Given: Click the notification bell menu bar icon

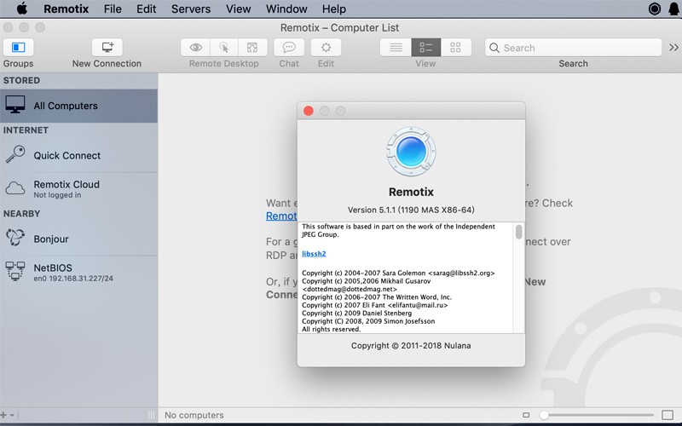Looking at the screenshot, I should pos(673,9).
